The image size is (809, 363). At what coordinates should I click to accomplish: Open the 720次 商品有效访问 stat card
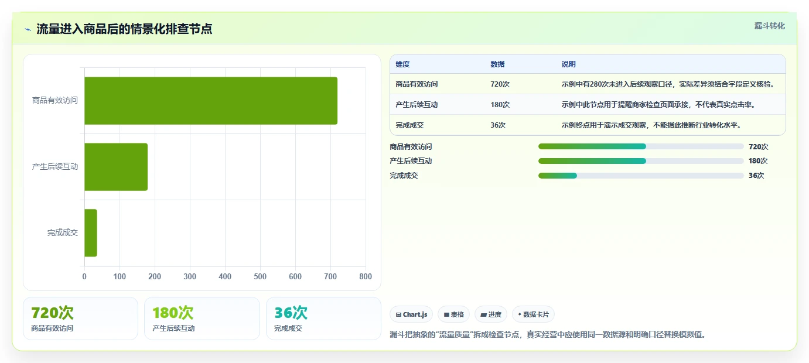(80, 319)
